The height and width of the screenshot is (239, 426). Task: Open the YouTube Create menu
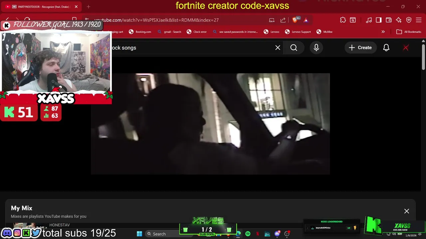point(360,48)
